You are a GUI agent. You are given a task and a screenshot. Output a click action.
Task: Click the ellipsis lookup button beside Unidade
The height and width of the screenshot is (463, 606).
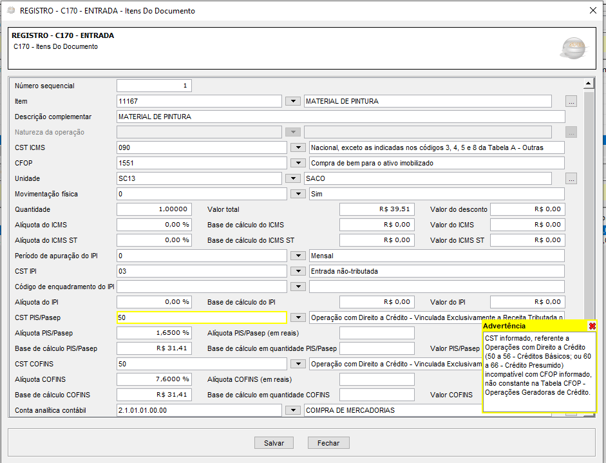pyautogui.click(x=571, y=178)
